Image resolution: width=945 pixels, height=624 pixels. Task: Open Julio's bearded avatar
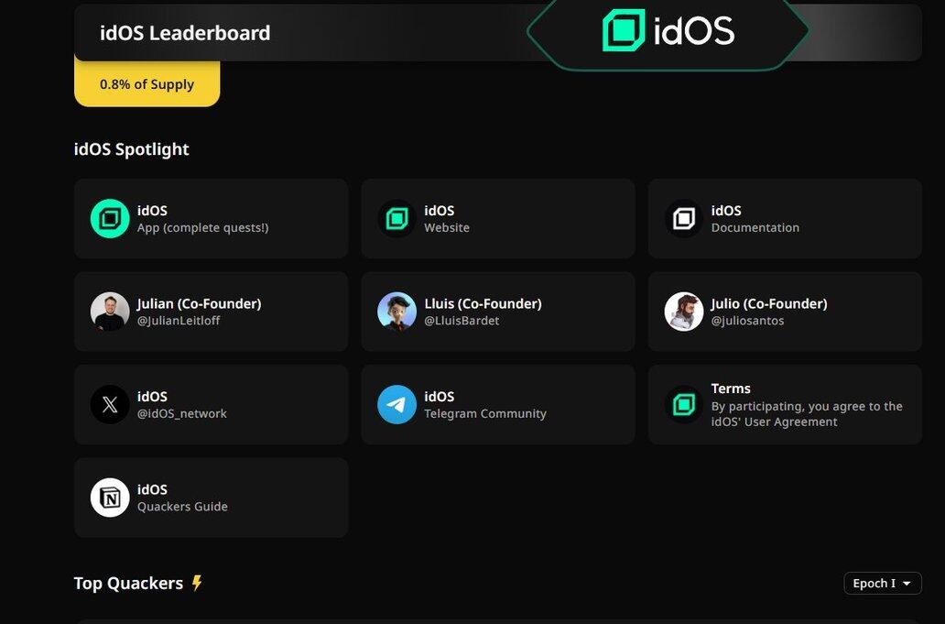pos(683,312)
